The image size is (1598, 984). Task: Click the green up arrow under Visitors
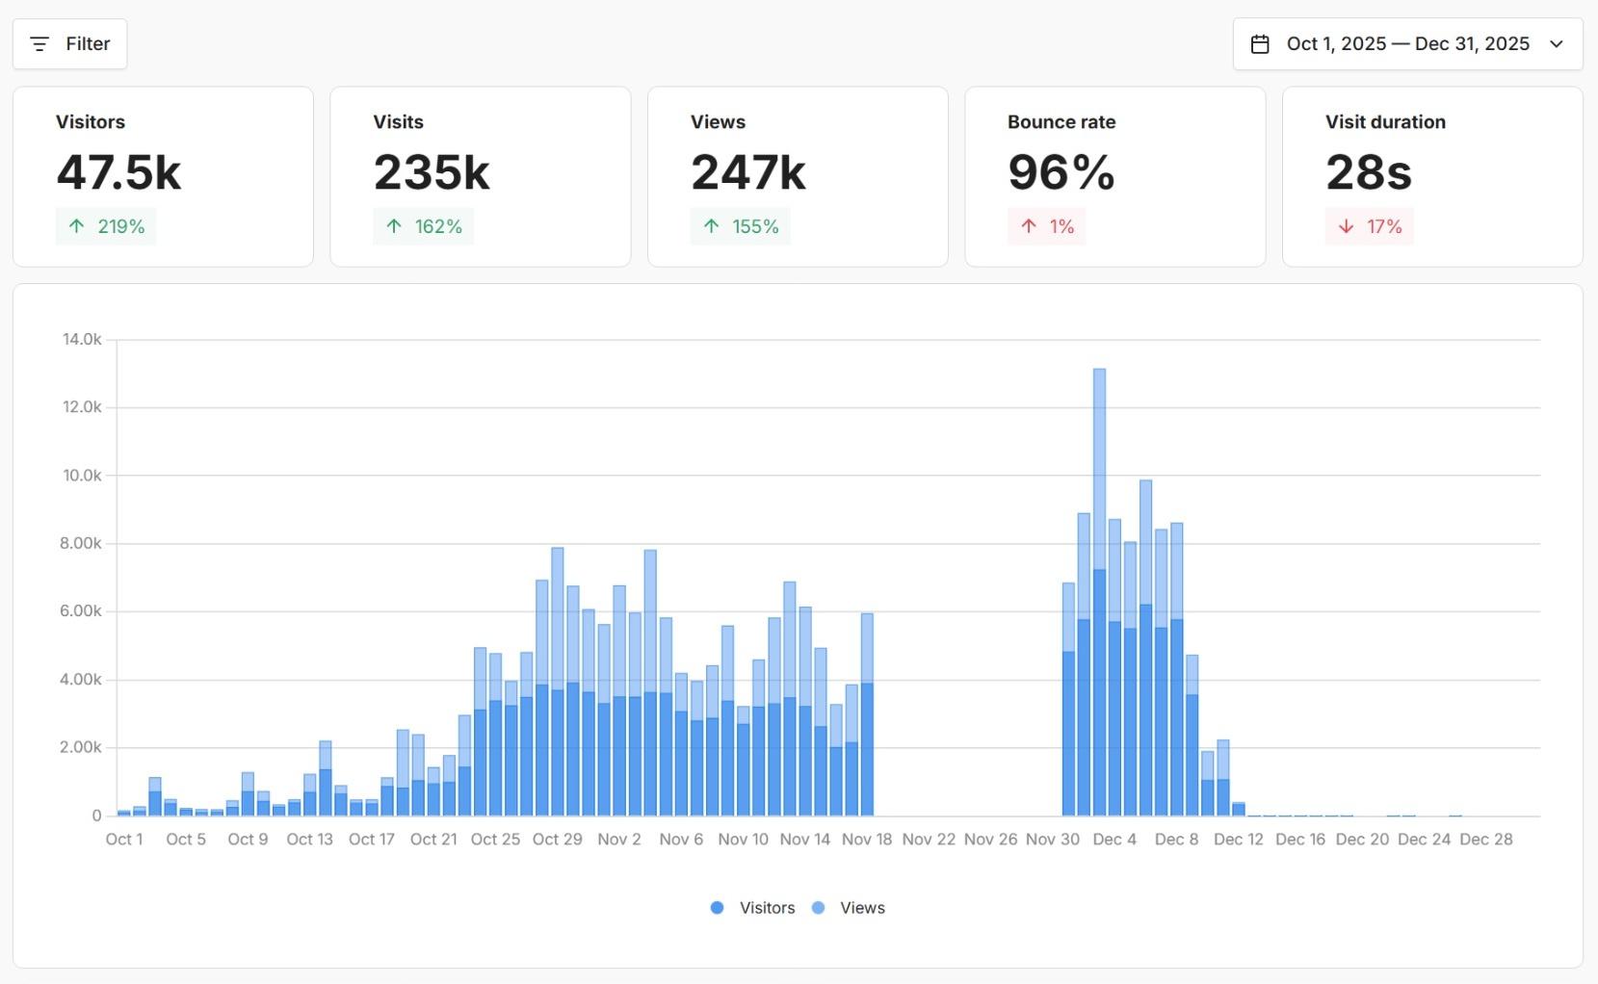[77, 226]
